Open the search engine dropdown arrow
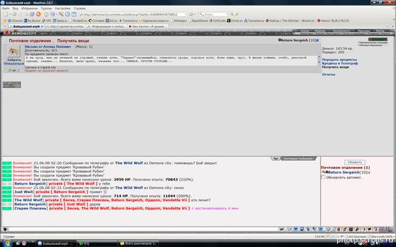Screen dimensions: 396x247 coord(227,14)
